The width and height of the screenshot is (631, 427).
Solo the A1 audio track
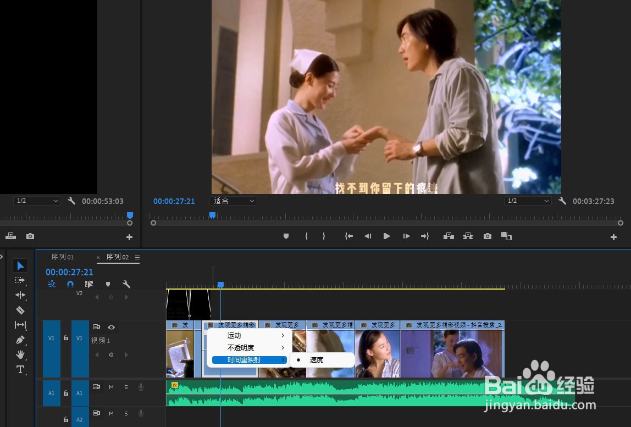126,387
